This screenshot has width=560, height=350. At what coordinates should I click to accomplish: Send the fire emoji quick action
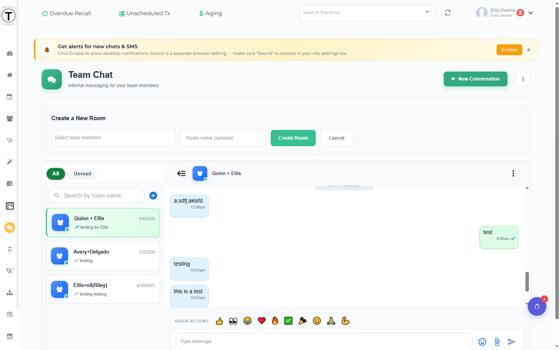pos(275,321)
